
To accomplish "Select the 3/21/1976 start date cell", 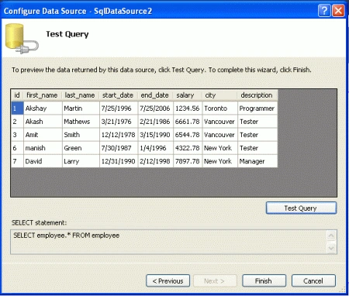I will [119, 122].
